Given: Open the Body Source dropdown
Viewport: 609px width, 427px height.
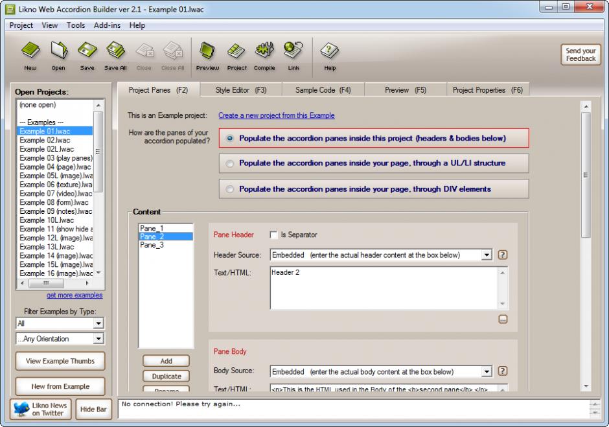Looking at the screenshot, I should point(487,372).
